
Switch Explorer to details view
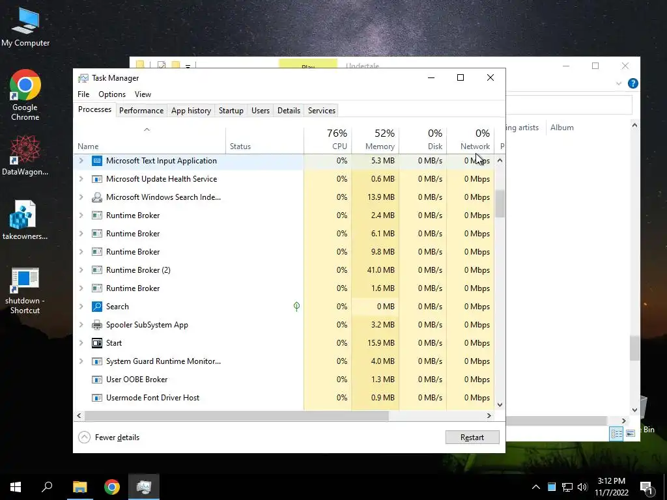616,433
